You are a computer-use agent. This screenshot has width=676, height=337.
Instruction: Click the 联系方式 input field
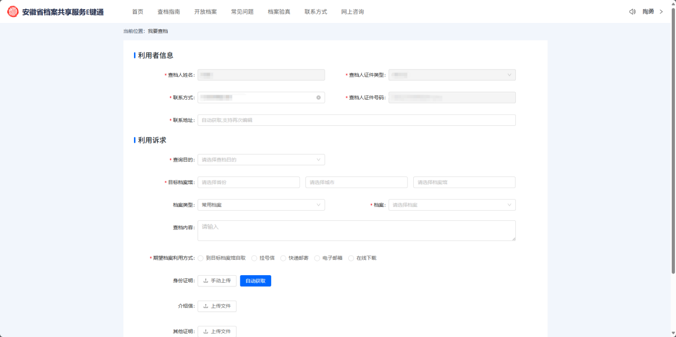coord(261,98)
